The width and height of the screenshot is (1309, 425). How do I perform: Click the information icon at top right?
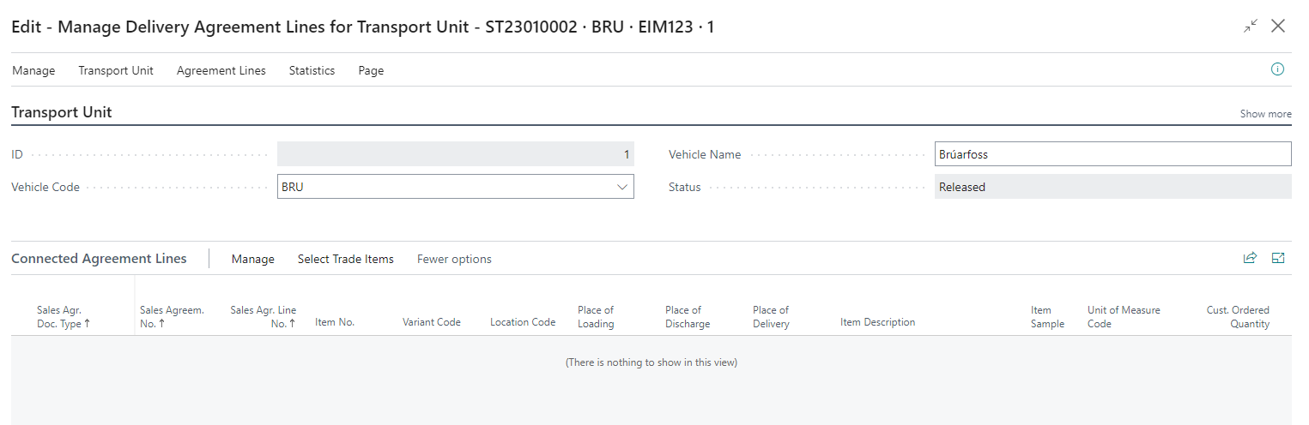[x=1277, y=69]
